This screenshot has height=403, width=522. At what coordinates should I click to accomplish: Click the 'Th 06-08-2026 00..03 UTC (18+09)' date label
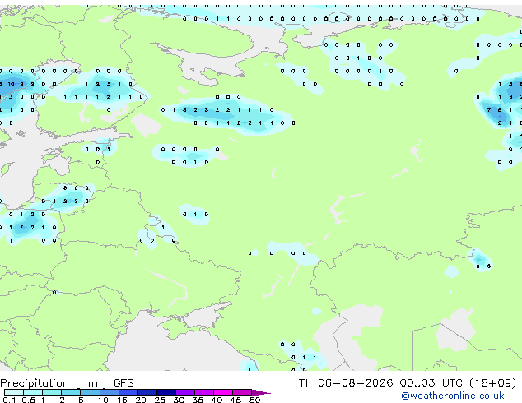[408, 383]
